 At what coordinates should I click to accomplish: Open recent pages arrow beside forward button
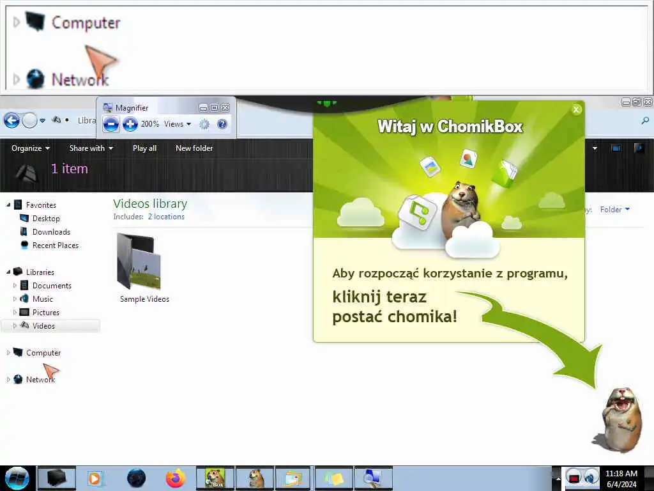coord(43,121)
